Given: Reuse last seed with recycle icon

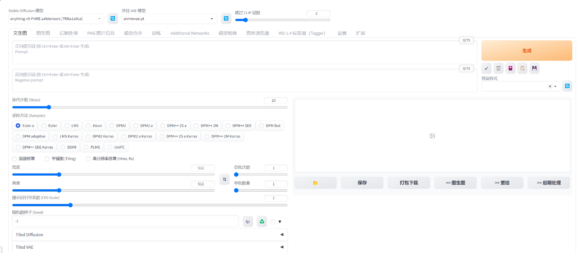Looking at the screenshot, I should tap(262, 221).
